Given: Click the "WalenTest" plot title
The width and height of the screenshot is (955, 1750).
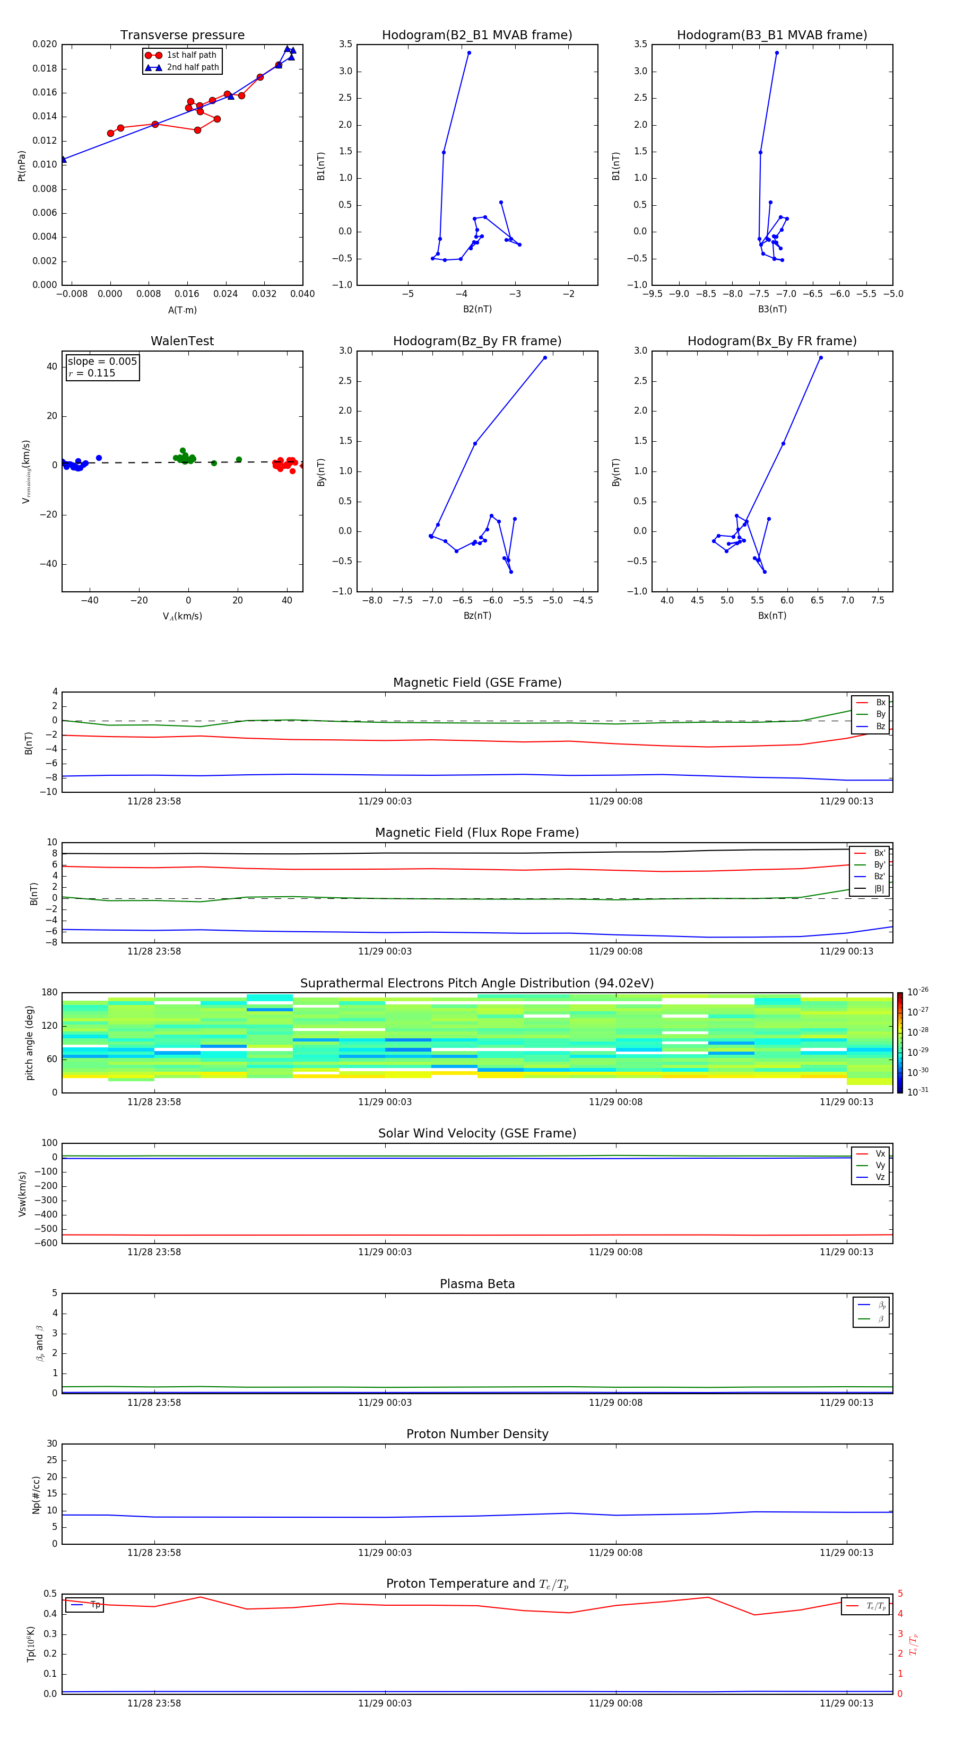Looking at the screenshot, I should 182,341.
